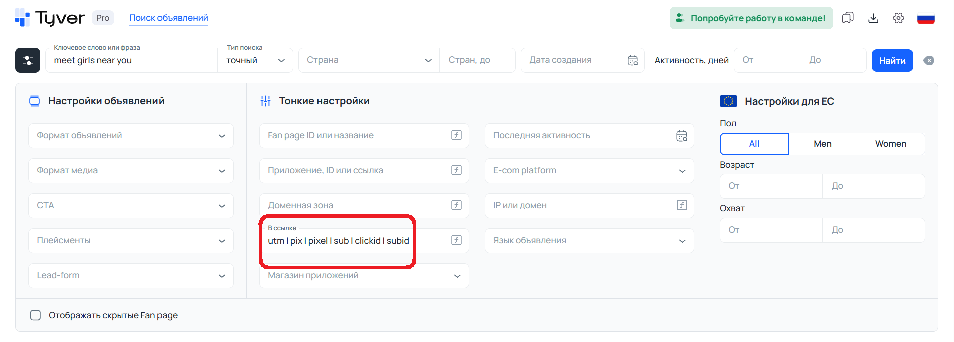This screenshot has width=954, height=342.
Task: Click the Tyver logo icon
Action: point(22,18)
